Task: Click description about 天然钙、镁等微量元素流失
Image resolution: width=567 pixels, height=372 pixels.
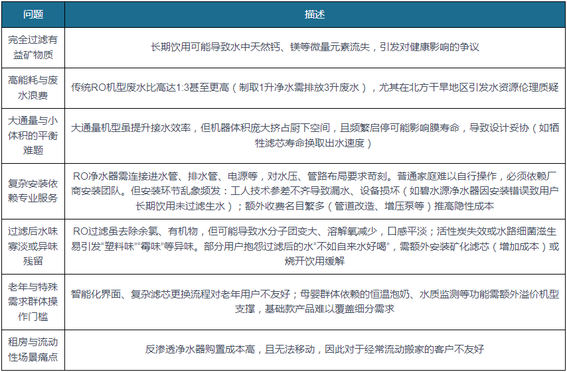Action: point(315,48)
